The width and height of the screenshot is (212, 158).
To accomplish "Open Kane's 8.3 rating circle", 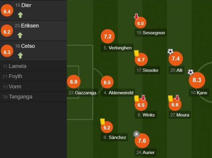I will point(197,80).
